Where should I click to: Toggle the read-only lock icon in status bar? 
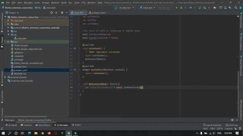[x=235, y=128]
